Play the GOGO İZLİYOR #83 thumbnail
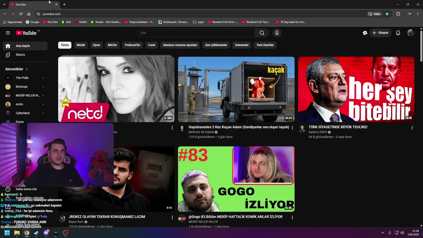This screenshot has width=423, height=238. [x=236, y=179]
